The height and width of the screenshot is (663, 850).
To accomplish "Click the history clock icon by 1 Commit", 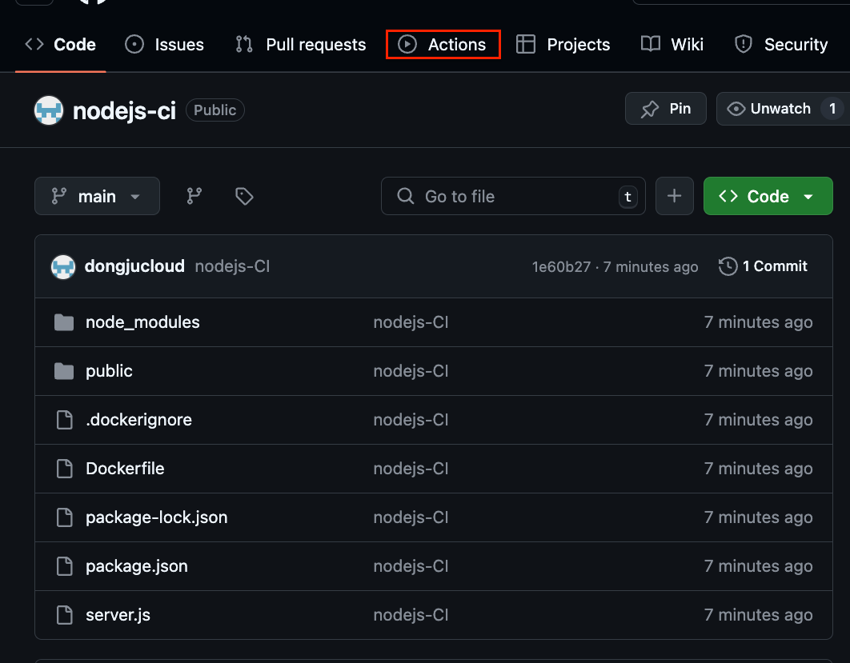I will (x=728, y=266).
